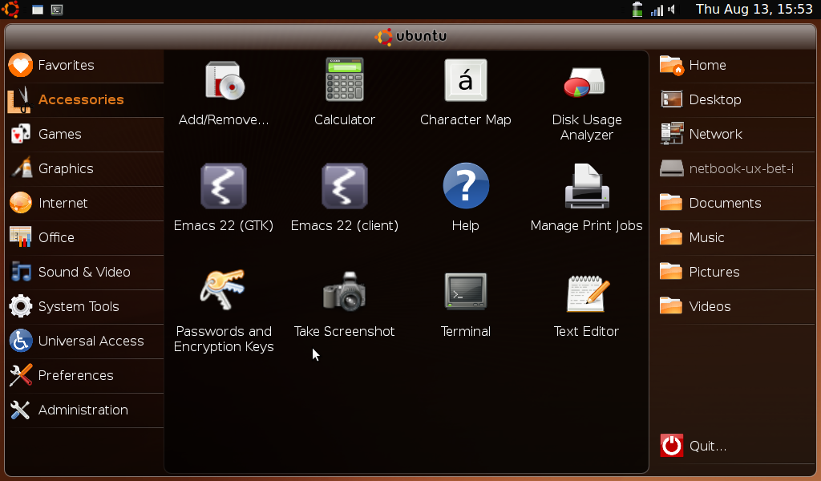Select the Accessories category

85,100
